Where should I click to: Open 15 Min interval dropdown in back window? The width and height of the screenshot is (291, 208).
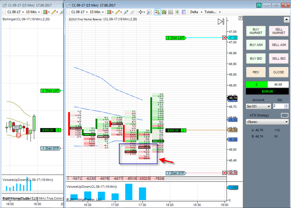(x=33, y=12)
